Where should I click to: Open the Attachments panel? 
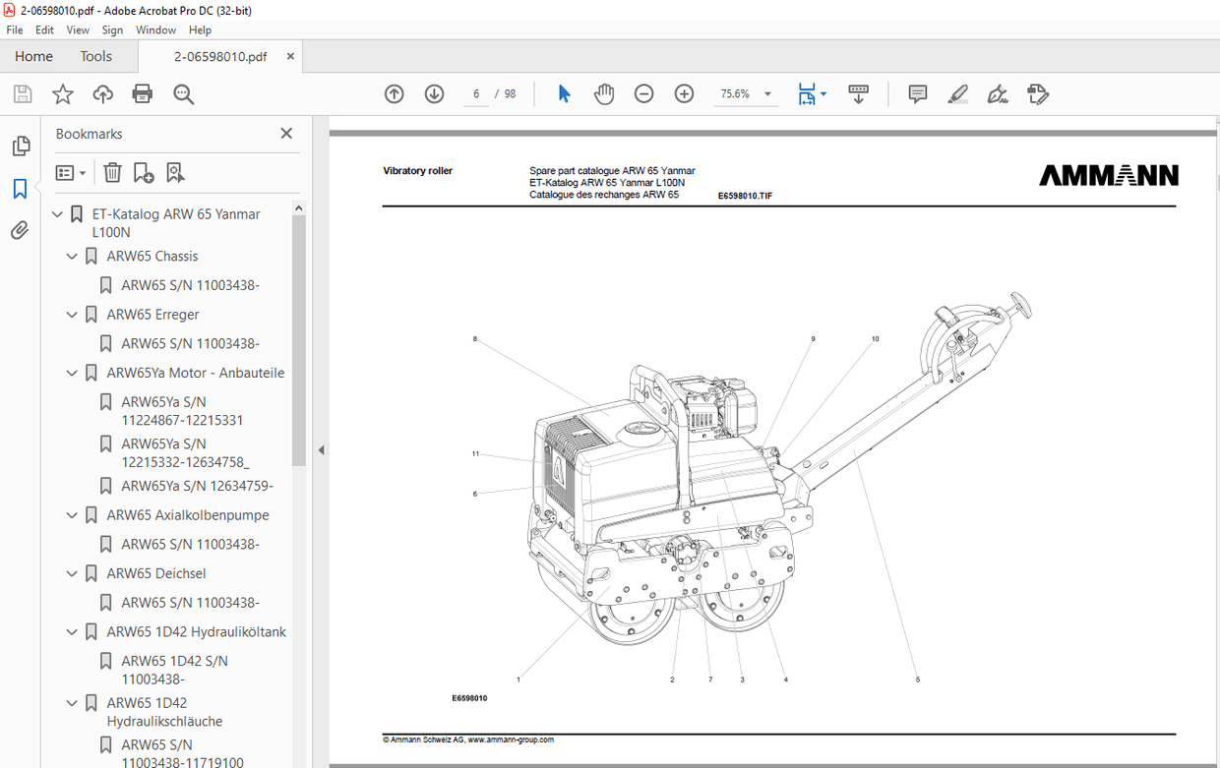point(21,229)
